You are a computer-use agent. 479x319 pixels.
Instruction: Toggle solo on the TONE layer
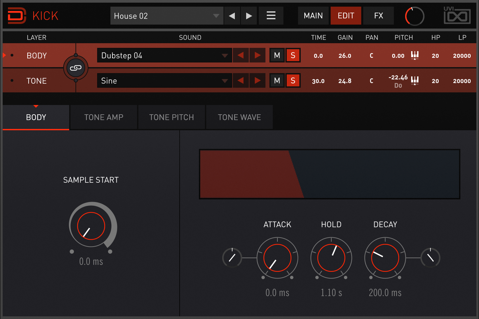[293, 80]
